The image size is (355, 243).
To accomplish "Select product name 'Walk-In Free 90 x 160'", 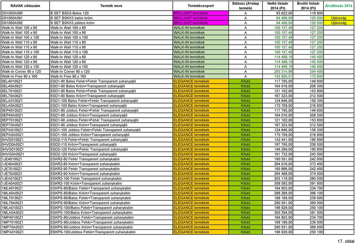I will coord(68,76).
